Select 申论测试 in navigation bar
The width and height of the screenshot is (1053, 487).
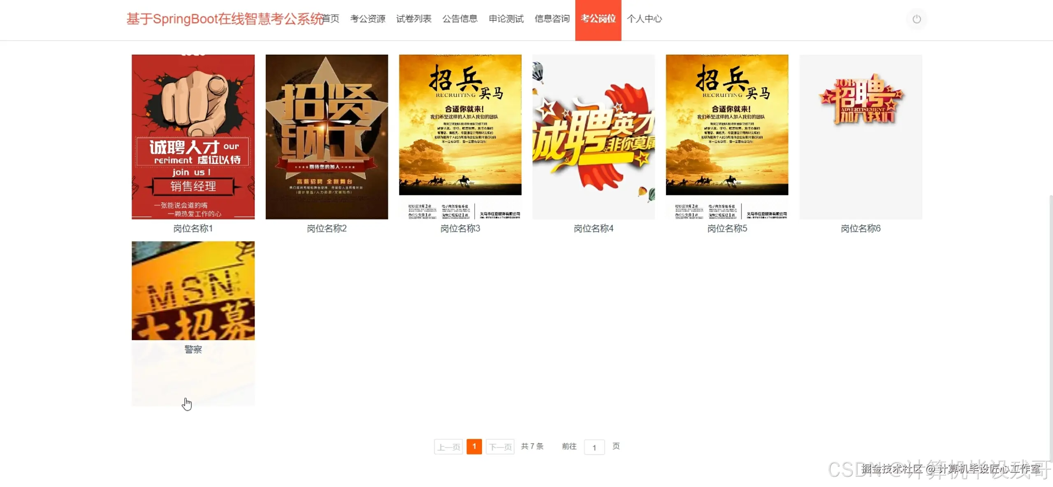point(506,19)
